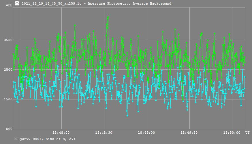Click the UT time axis label
Viewport: 252px width, 144px height.
[247, 133]
